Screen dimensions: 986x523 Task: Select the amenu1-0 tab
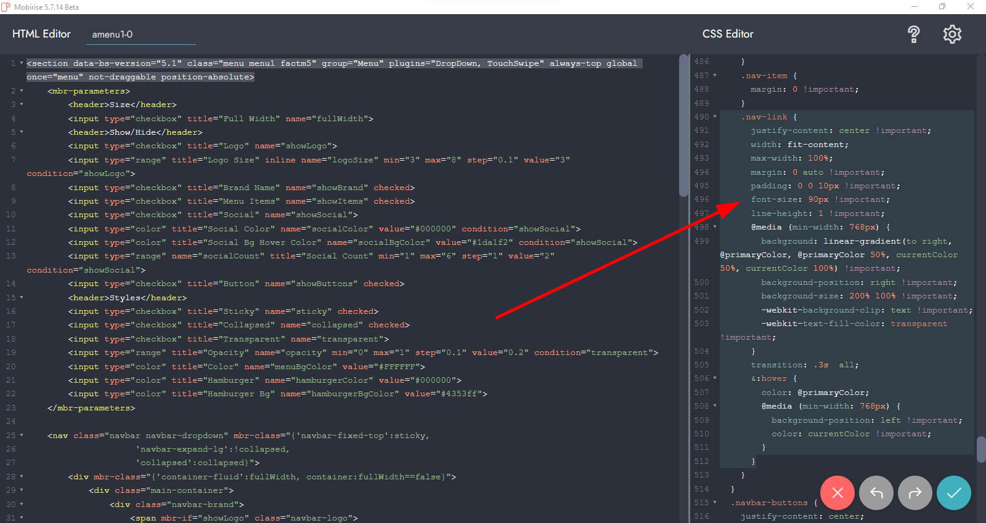pyautogui.click(x=112, y=34)
